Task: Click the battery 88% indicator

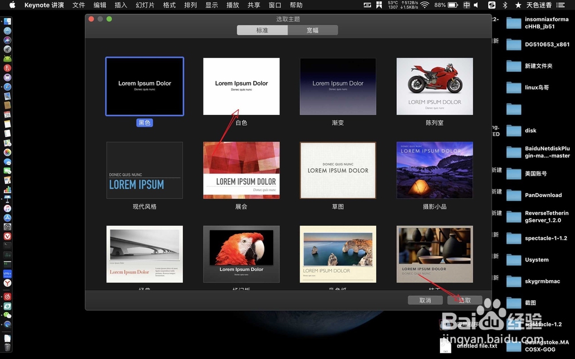Action: click(446, 5)
